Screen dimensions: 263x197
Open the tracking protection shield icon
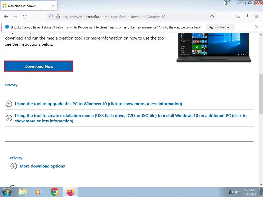tap(51, 17)
